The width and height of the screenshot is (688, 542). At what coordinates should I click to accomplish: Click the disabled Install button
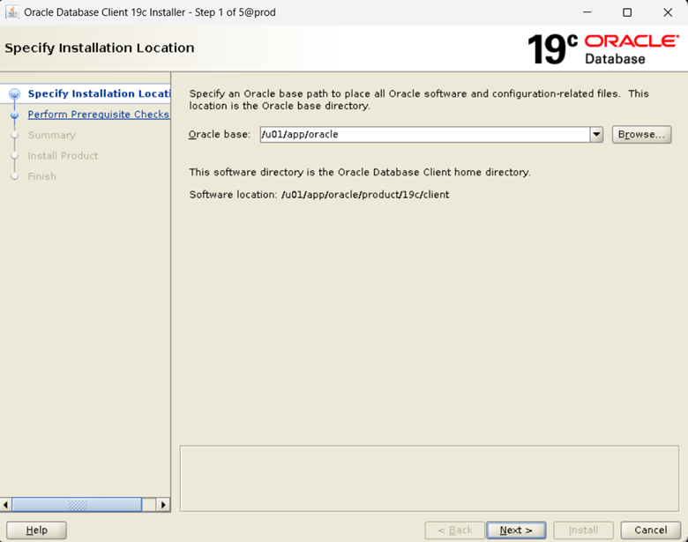tap(583, 531)
